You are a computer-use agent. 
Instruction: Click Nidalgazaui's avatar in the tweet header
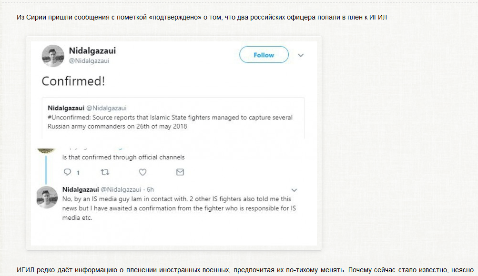(53, 56)
